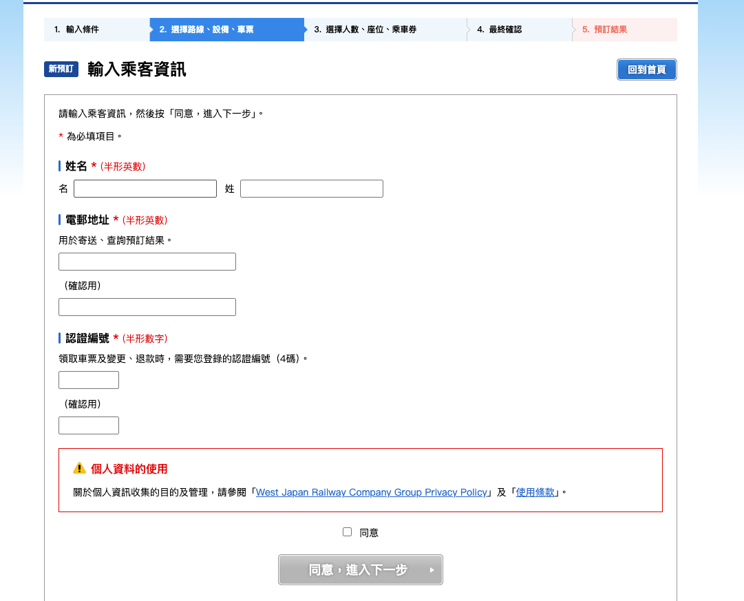Image resolution: width=744 pixels, height=601 pixels.
Task: Click the 同意 label next to checkbox
Action: tap(369, 533)
